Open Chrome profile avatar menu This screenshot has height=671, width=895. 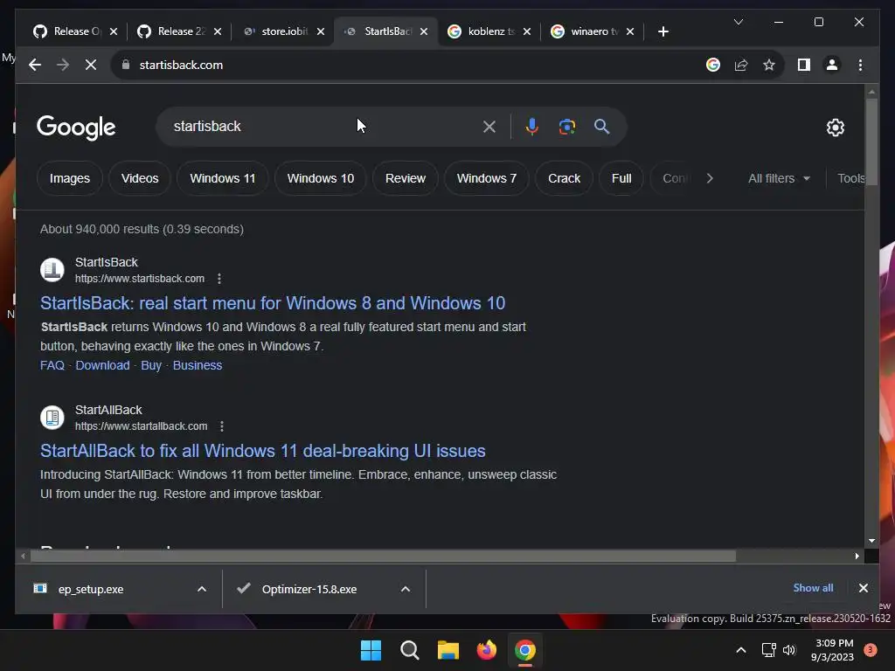click(832, 65)
